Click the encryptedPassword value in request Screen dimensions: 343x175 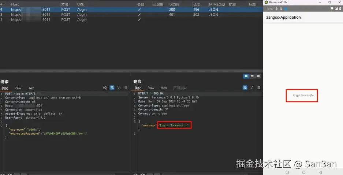(66, 133)
